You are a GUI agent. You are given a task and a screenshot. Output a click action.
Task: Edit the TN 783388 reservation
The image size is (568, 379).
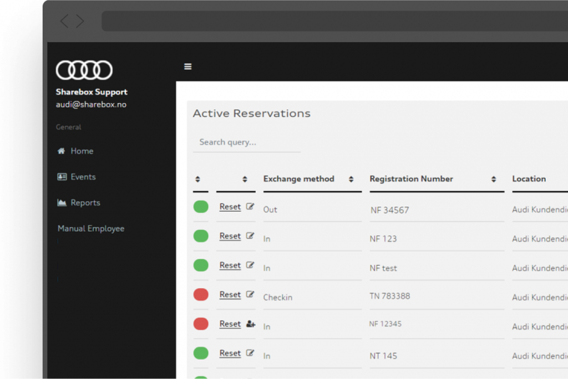tap(250, 294)
